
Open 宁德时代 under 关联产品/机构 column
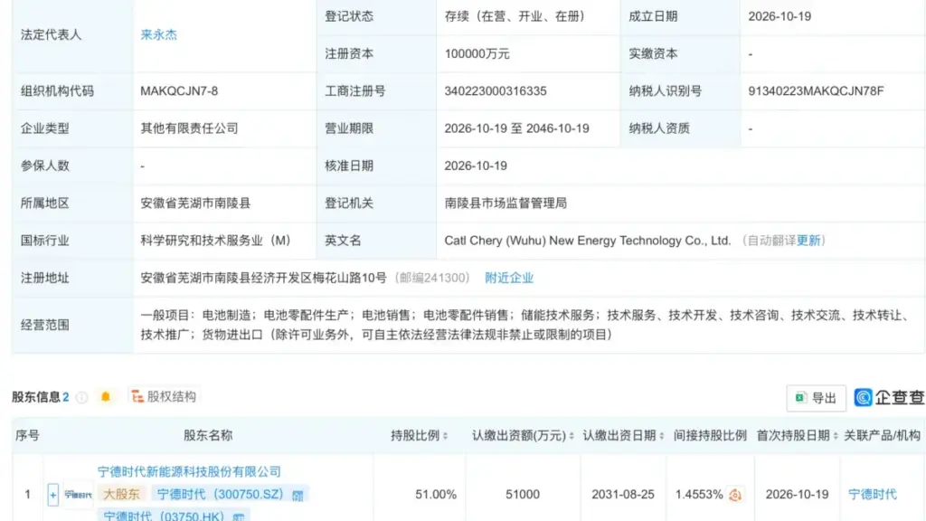pyautogui.click(x=873, y=495)
